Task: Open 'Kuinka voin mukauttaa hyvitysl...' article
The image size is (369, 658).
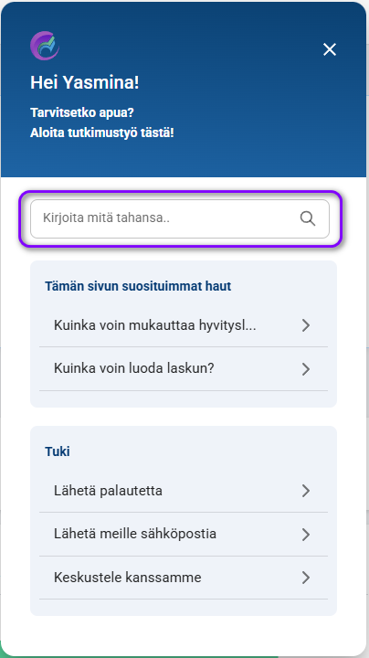Action: click(x=184, y=325)
